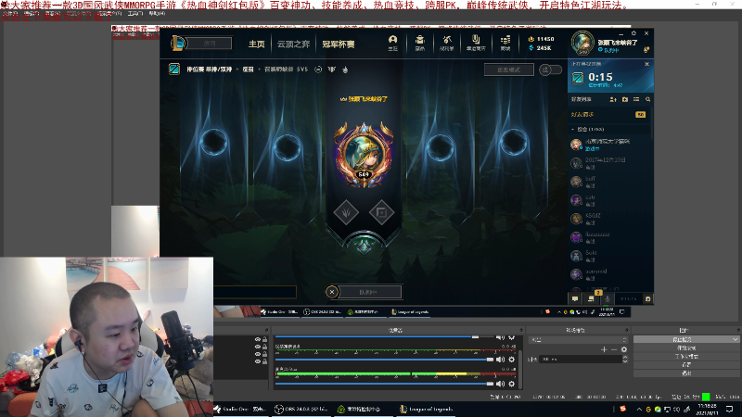Click the ranked queue mode icon in lobby
742x417 pixels.
[174, 69]
